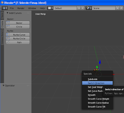Choose Subdivide in Specials menu

(97, 79)
